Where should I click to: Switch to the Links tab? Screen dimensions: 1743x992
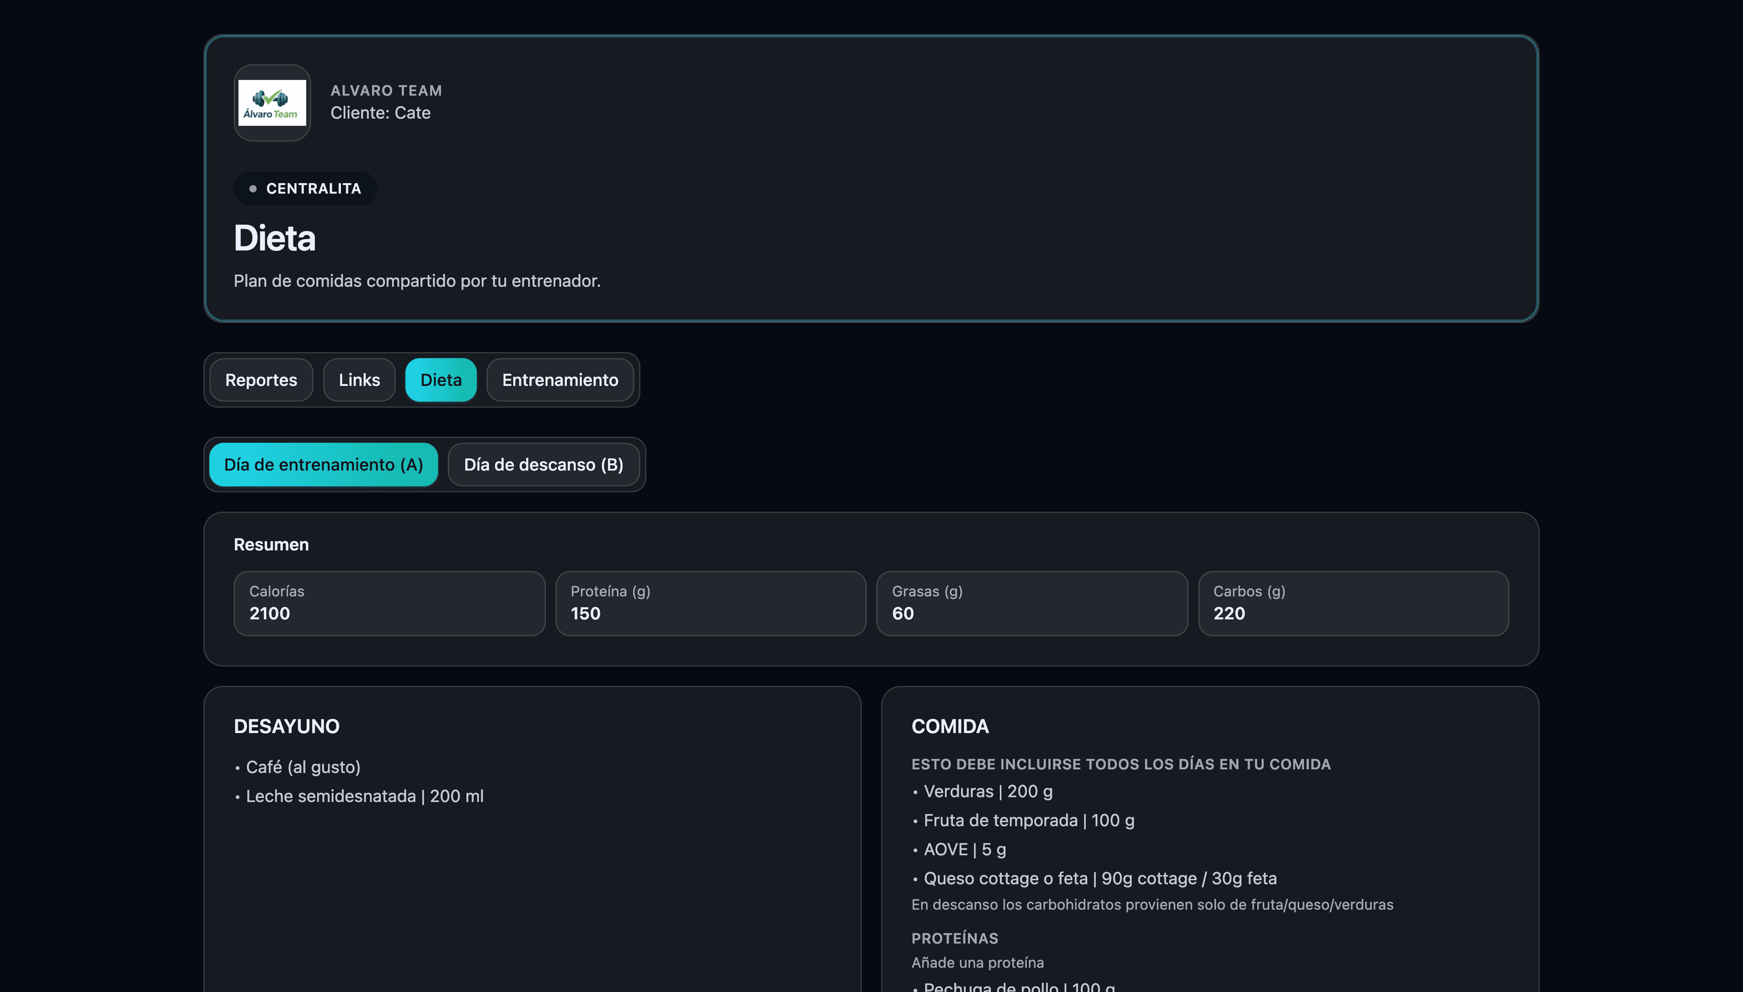tap(359, 380)
